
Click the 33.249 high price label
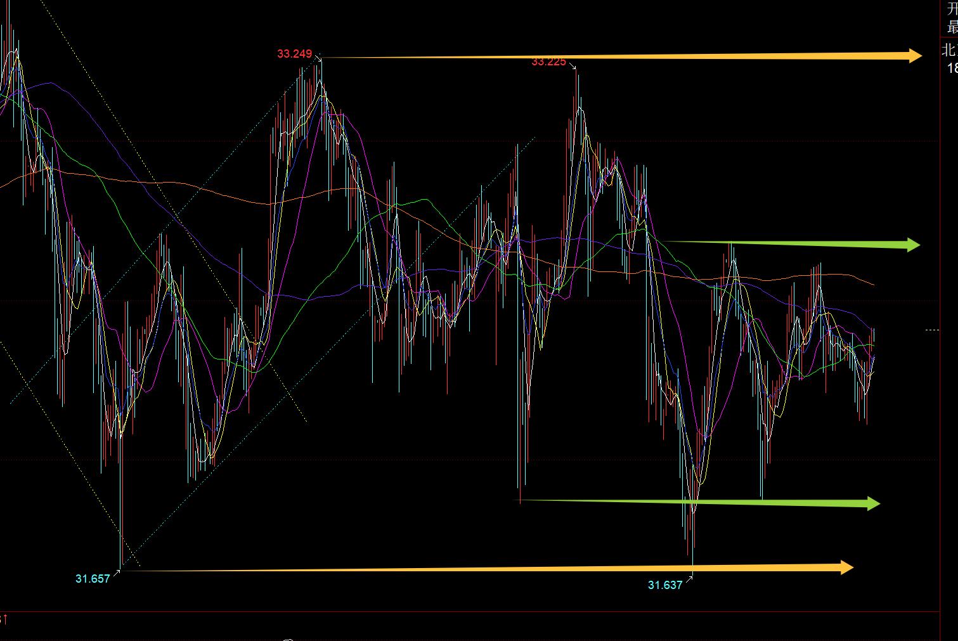coord(294,54)
